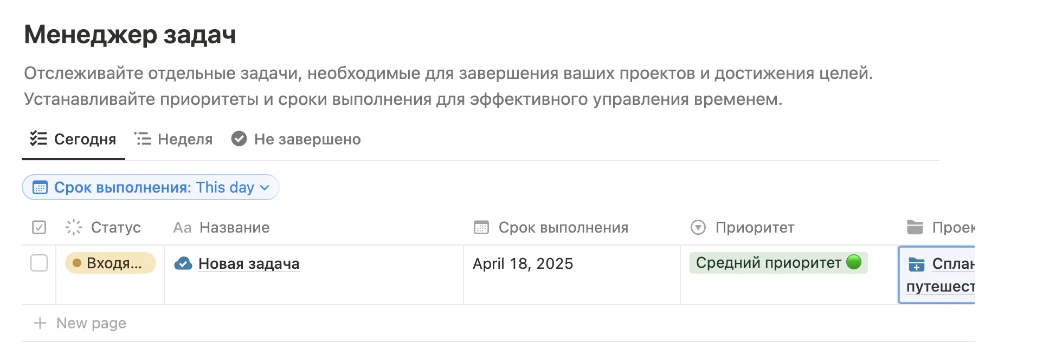Click the checkmark icon near Не завершено
Viewport: 1043px width, 357px height.
[240, 139]
